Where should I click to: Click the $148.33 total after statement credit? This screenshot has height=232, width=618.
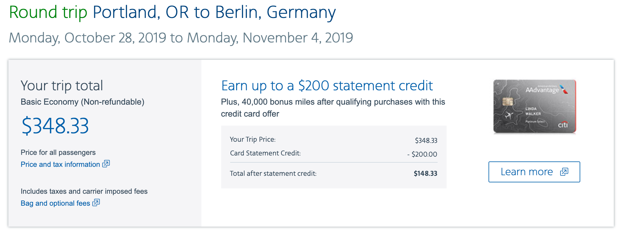click(425, 173)
